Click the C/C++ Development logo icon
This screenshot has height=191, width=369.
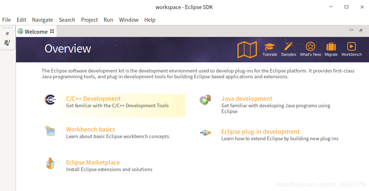pyautogui.click(x=50, y=100)
